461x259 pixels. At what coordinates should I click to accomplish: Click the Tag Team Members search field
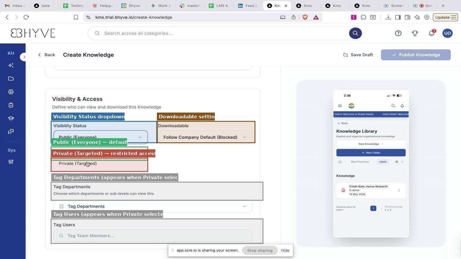[x=153, y=236]
